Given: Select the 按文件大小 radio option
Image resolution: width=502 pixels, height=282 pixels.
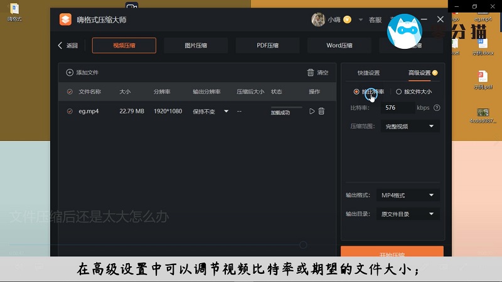Looking at the screenshot, I should [x=398, y=92].
